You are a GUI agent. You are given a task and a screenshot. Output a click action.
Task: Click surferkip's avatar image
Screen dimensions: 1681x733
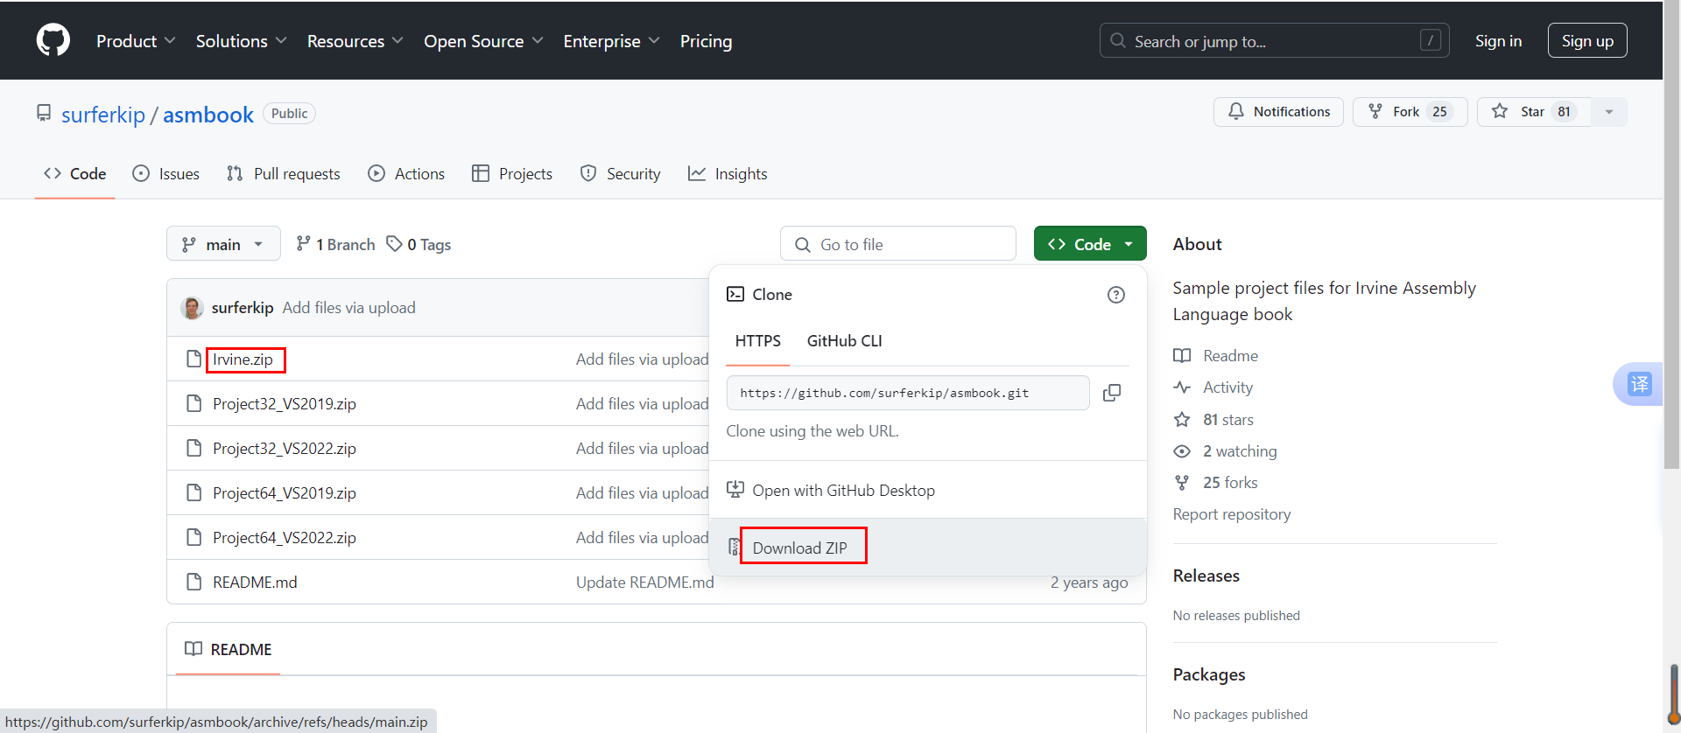click(192, 308)
